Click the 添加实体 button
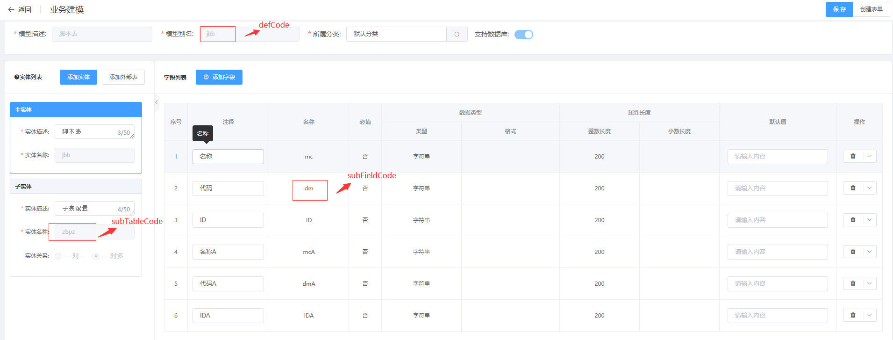This screenshot has height=340, width=893. 78,77
